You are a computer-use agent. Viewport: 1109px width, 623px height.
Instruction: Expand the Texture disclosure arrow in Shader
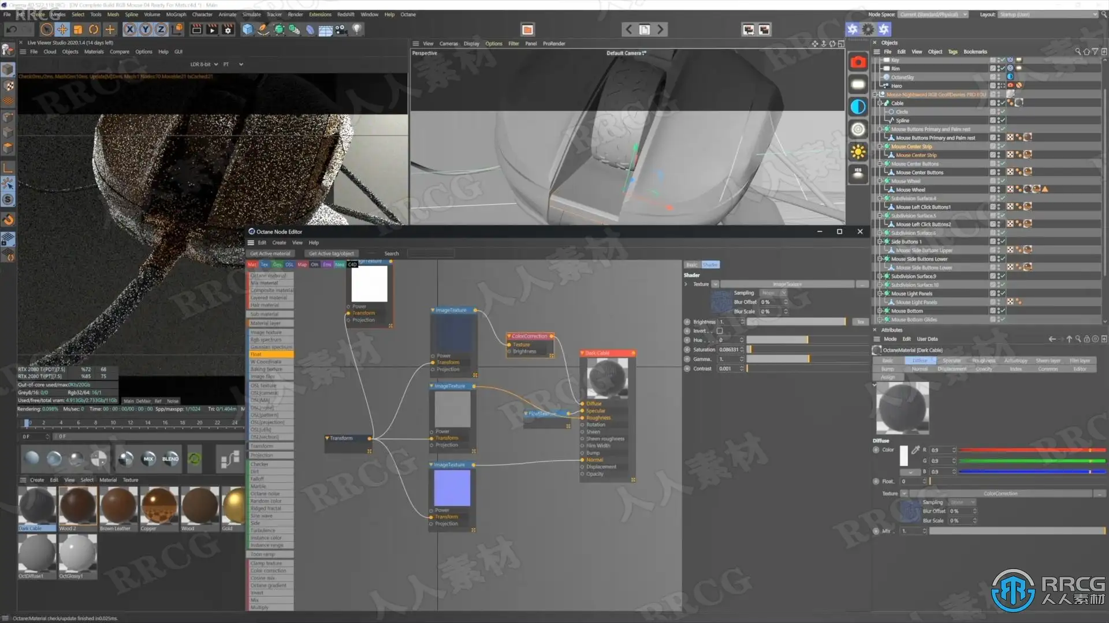[686, 284]
